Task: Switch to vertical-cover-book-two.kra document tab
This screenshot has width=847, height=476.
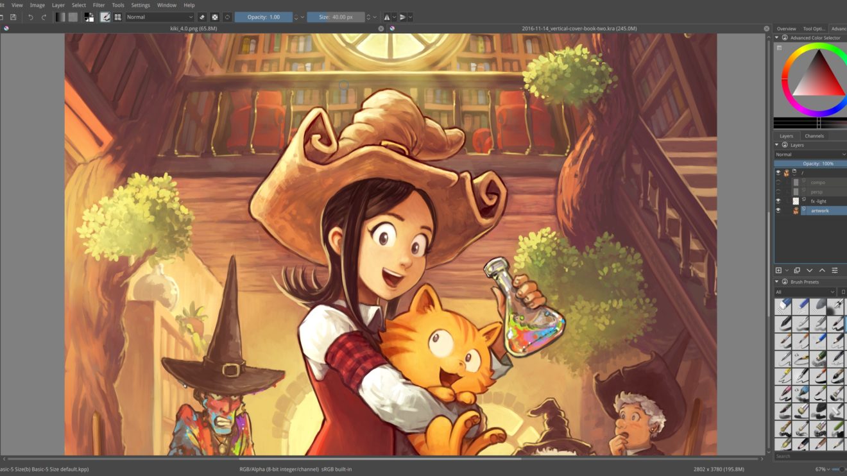Action: [578, 29]
